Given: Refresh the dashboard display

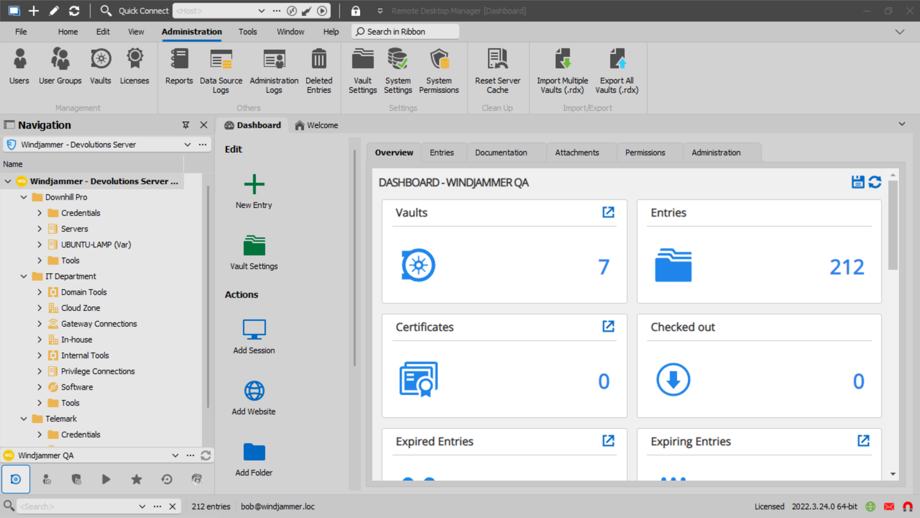Looking at the screenshot, I should (x=874, y=182).
